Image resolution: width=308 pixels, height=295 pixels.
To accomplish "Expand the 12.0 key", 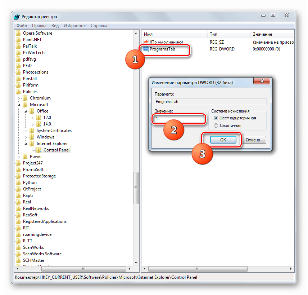I will point(33,118).
